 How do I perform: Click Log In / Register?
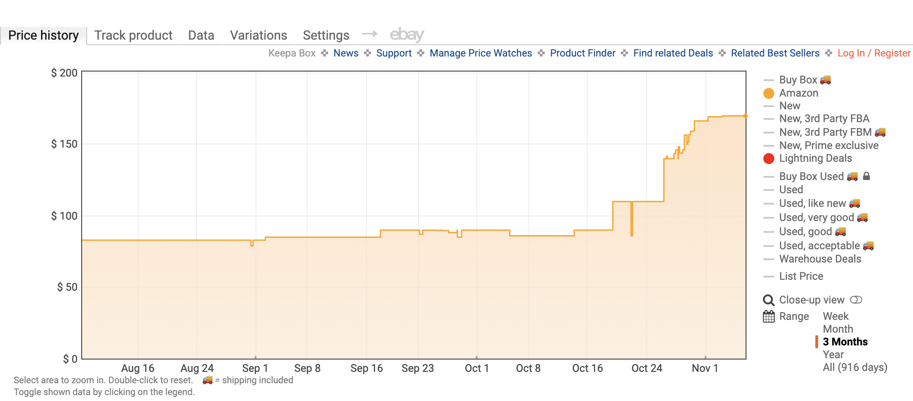click(x=874, y=53)
